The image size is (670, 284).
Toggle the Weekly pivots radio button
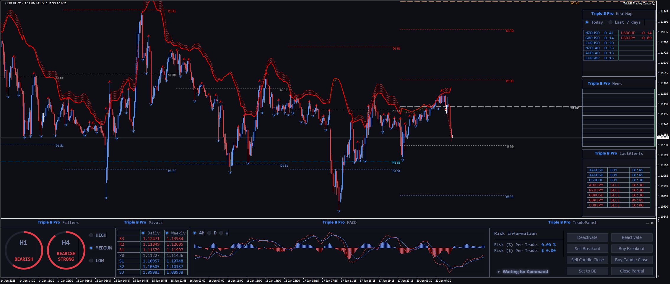click(x=167, y=233)
